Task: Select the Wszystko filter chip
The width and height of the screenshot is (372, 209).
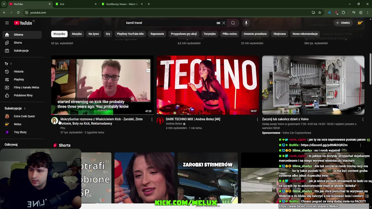Action: (59, 34)
